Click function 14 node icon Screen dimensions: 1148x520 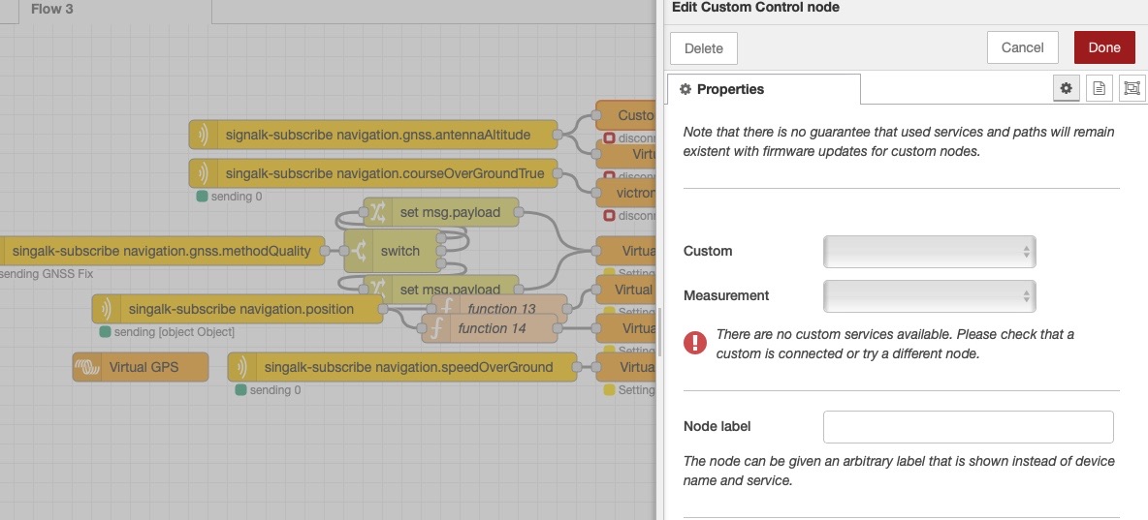436,329
